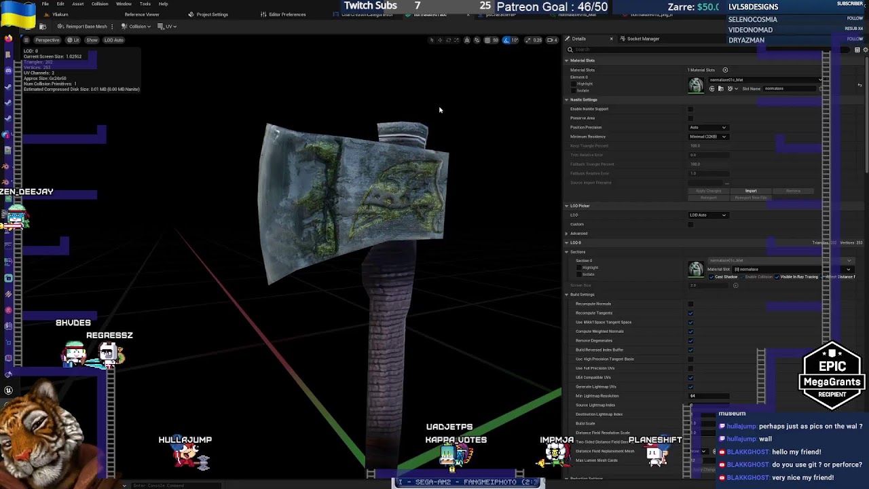Image resolution: width=869 pixels, height=489 pixels.
Task: Open the viewport Show menu
Action: (x=92, y=39)
